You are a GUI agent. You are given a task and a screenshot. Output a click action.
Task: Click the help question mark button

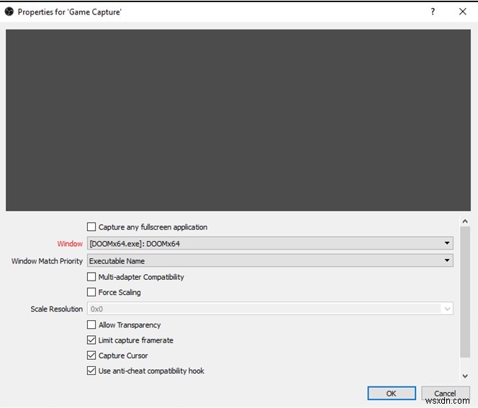(433, 12)
